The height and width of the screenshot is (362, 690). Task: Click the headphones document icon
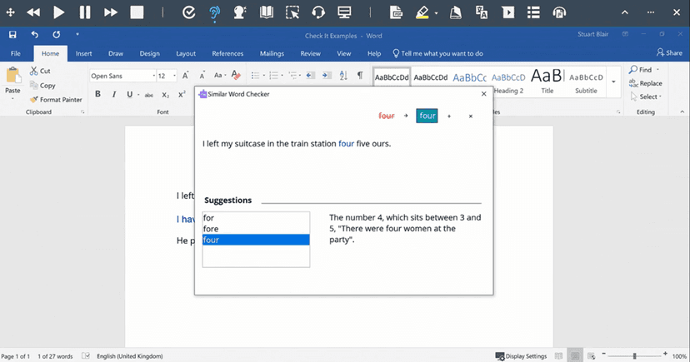coord(559,12)
